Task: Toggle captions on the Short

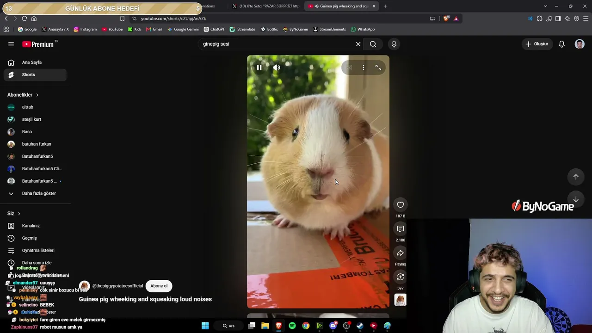Action: tap(349, 68)
